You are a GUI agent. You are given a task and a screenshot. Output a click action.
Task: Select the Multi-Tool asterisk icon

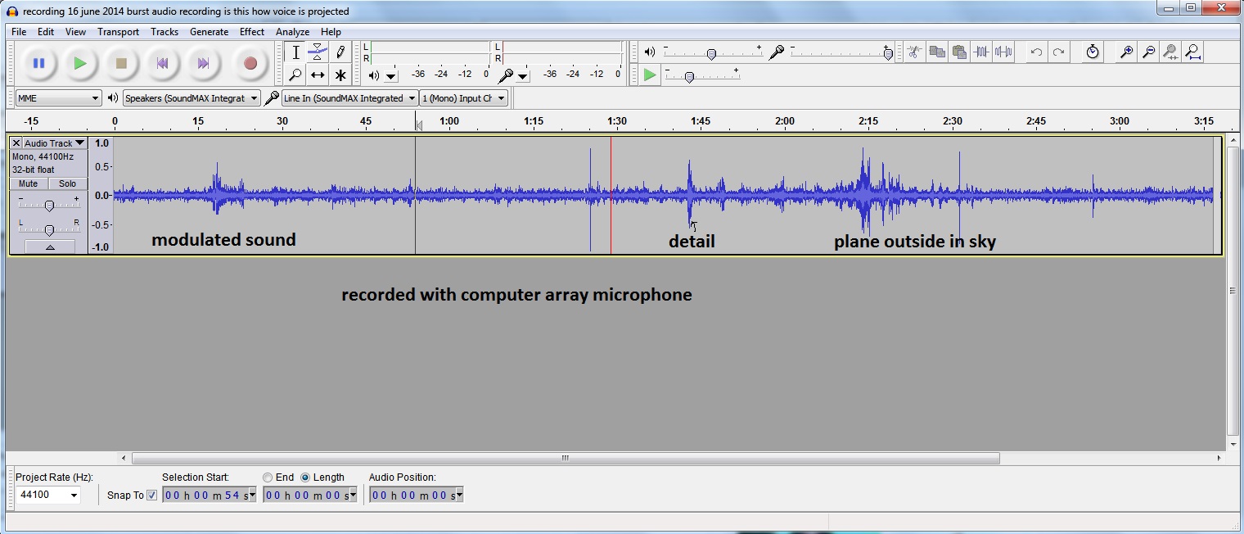pyautogui.click(x=340, y=75)
